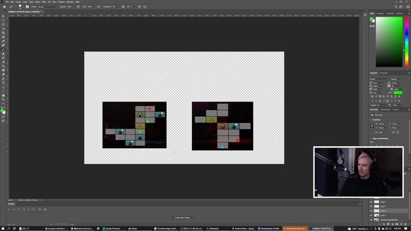The height and width of the screenshot is (231, 411).
Task: Select the Zoom tool
Action: tap(3, 100)
